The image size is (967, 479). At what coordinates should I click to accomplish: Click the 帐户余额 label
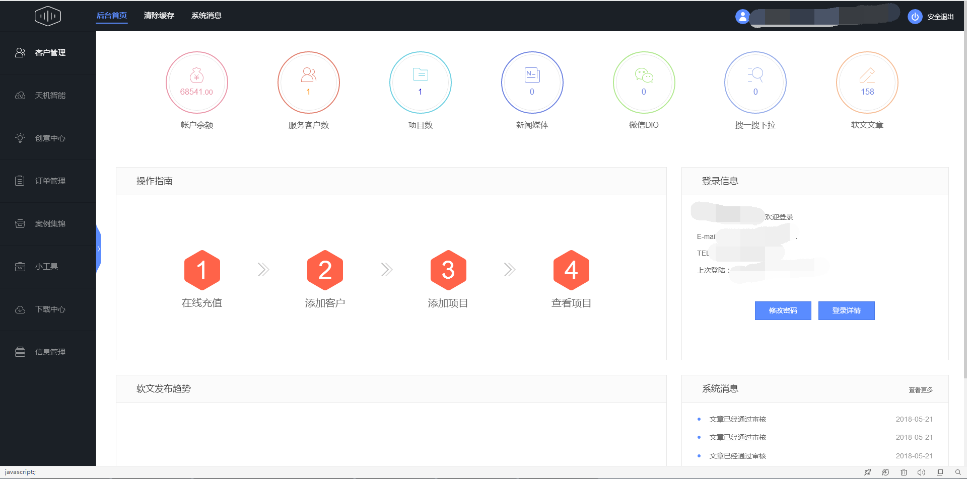(197, 125)
